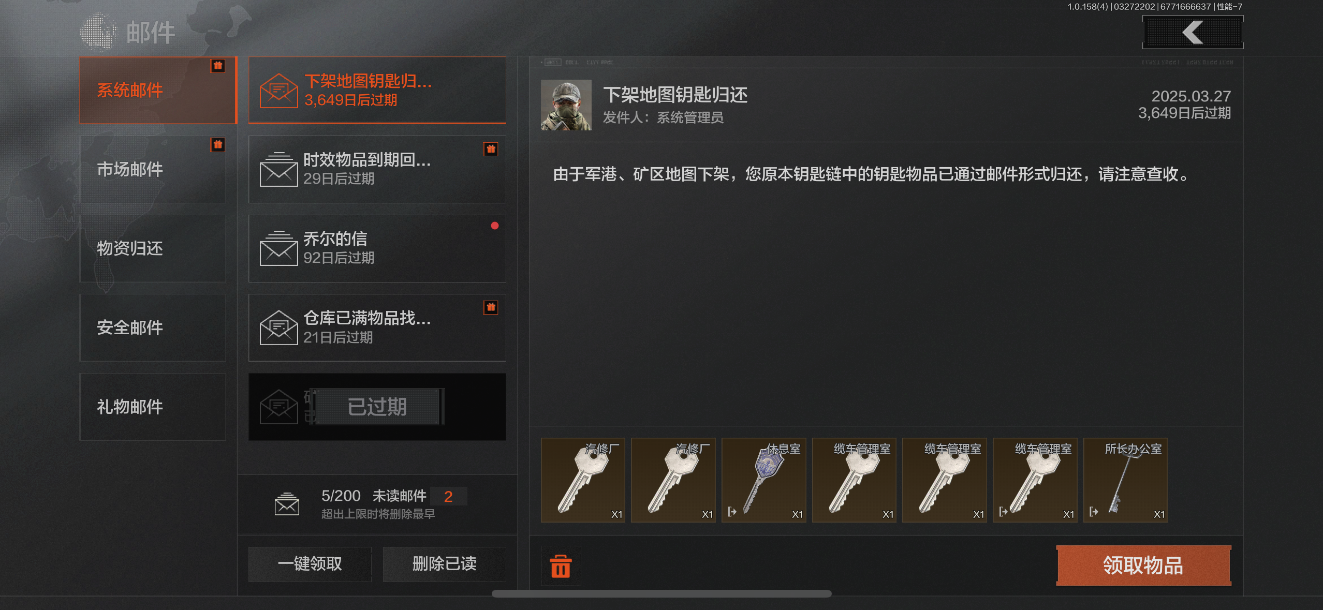Click the horizontal scrollbar at bottom
The image size is (1323, 610).
pos(661,593)
